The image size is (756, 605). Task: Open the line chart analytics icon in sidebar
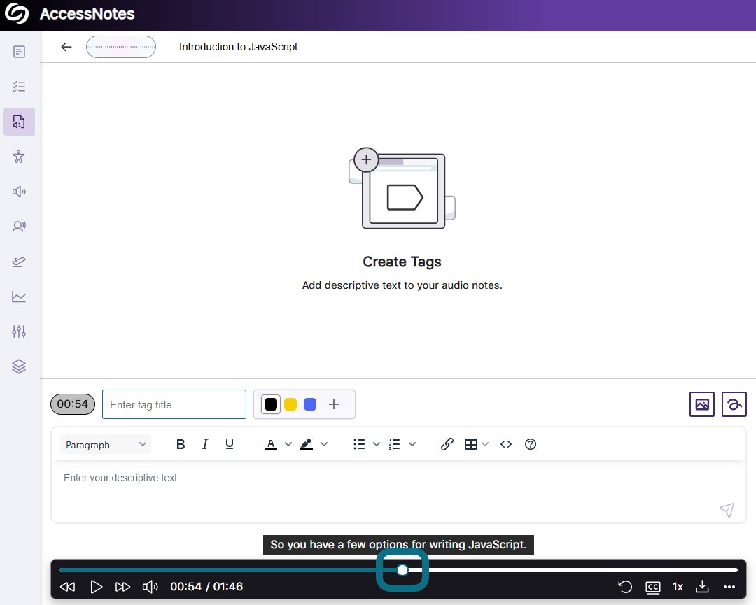click(20, 297)
